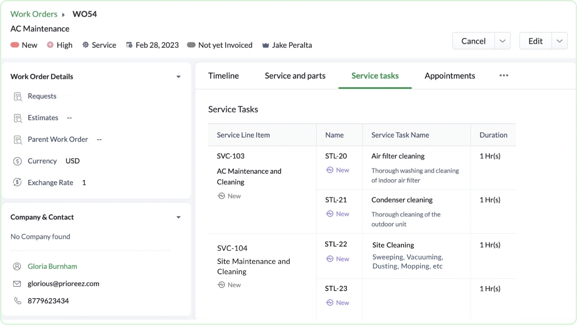Click the Requests icon in Work Order Details
Screen dimensions: 577x325
[18, 97]
